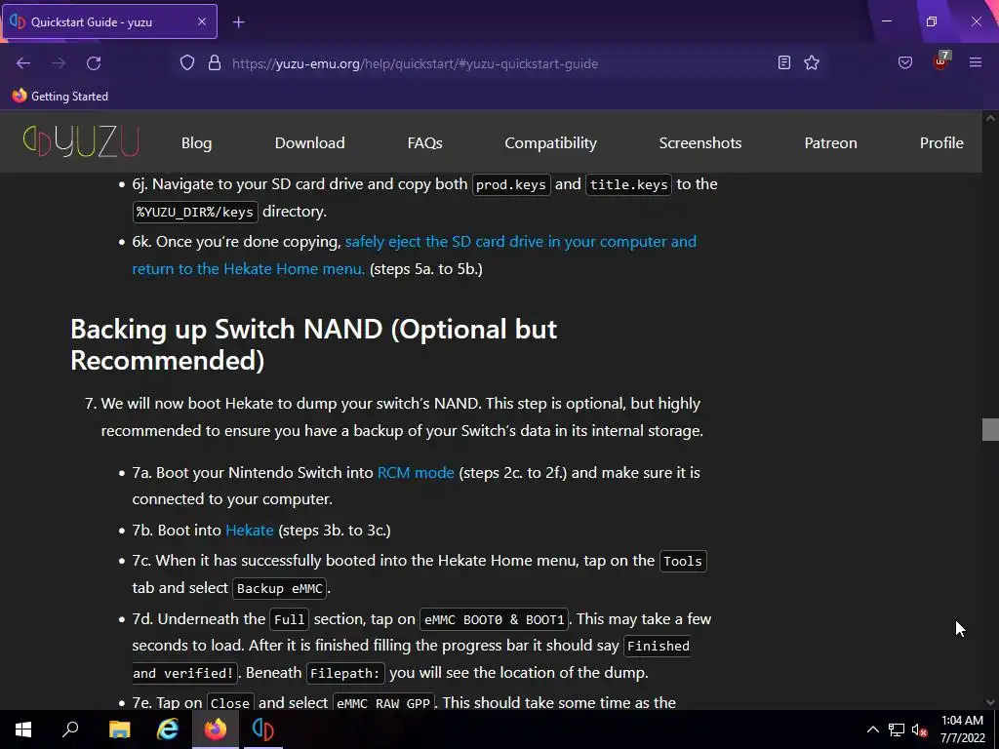This screenshot has height=749, width=999.
Task: Click the site security padlock icon
Action: click(x=215, y=63)
